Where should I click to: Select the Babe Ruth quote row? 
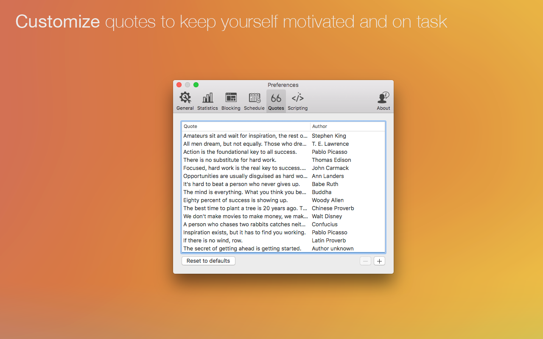[x=283, y=184]
